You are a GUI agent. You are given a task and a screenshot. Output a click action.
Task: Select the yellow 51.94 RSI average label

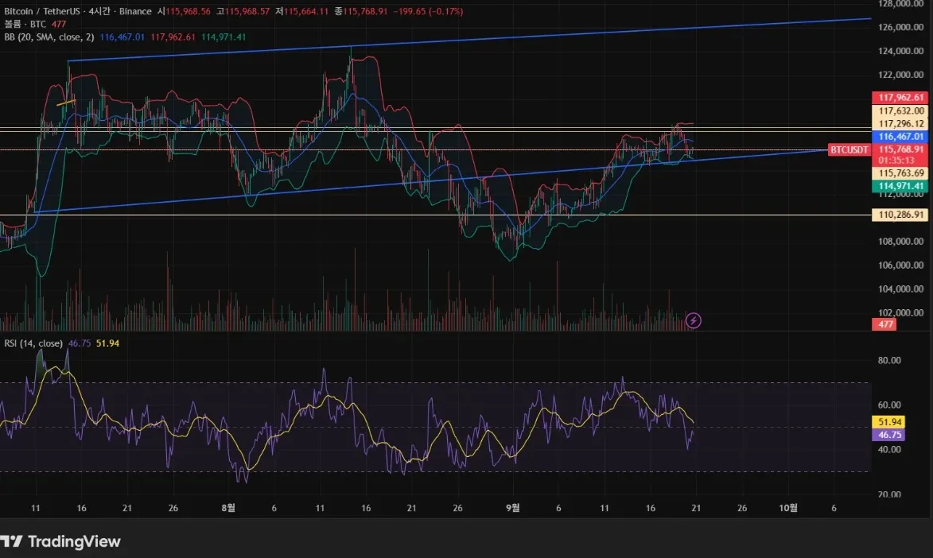(889, 422)
